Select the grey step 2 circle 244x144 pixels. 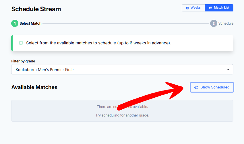coord(213,23)
